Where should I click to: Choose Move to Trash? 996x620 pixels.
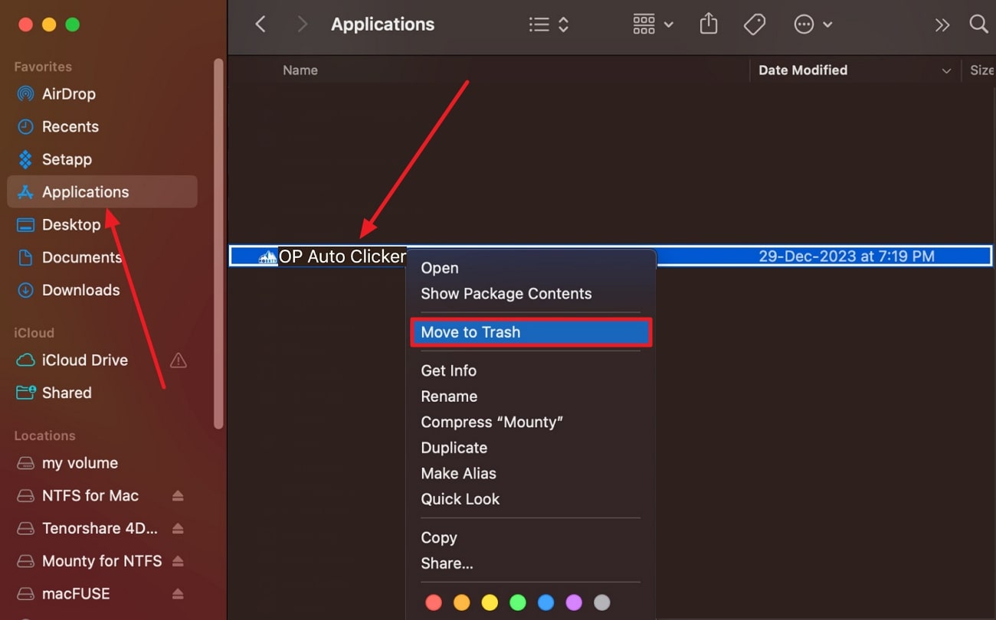530,332
